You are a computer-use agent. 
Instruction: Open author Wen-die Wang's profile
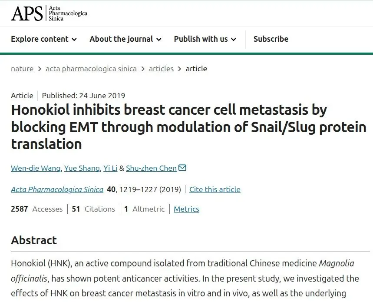click(36, 168)
